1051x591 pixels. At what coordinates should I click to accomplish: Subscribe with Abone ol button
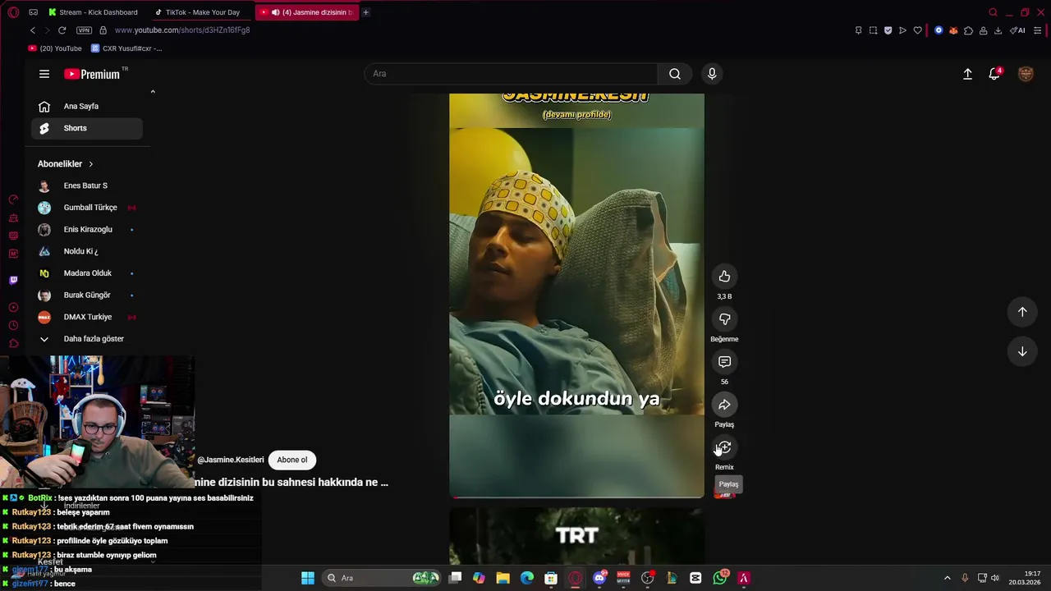pyautogui.click(x=292, y=460)
